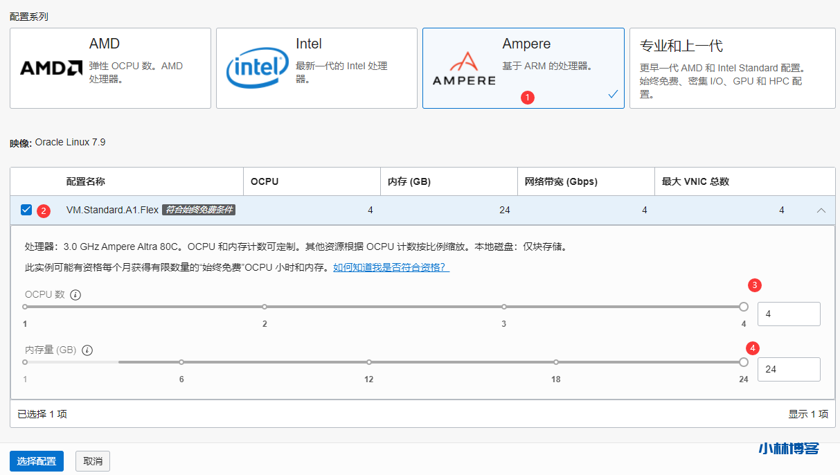
Task: Select the 专业和上一代 configuration series card
Action: (732, 69)
